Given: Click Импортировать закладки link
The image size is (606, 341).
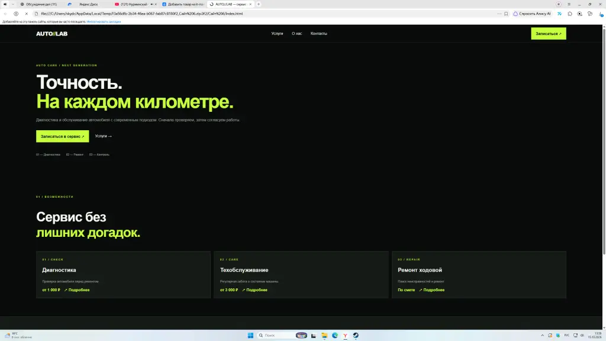Looking at the screenshot, I should (104, 22).
